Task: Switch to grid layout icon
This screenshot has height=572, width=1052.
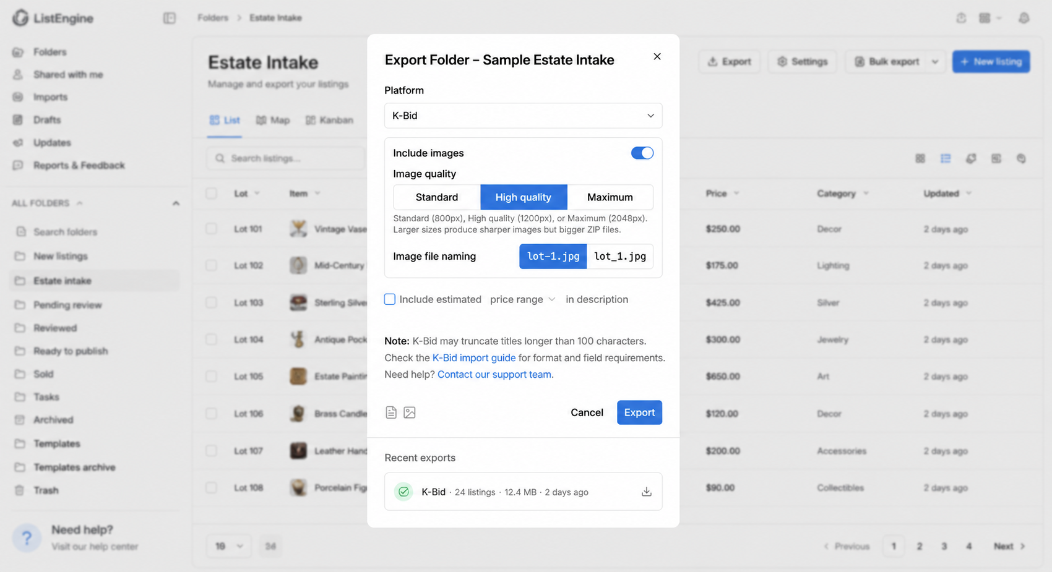Action: [920, 159]
